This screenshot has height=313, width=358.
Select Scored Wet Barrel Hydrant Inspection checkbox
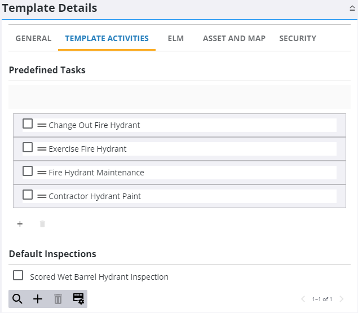click(x=18, y=276)
